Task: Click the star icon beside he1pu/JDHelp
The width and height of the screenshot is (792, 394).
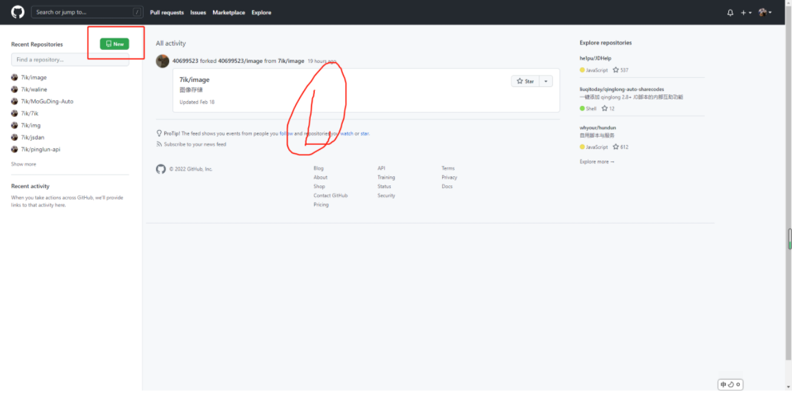Action: point(616,70)
